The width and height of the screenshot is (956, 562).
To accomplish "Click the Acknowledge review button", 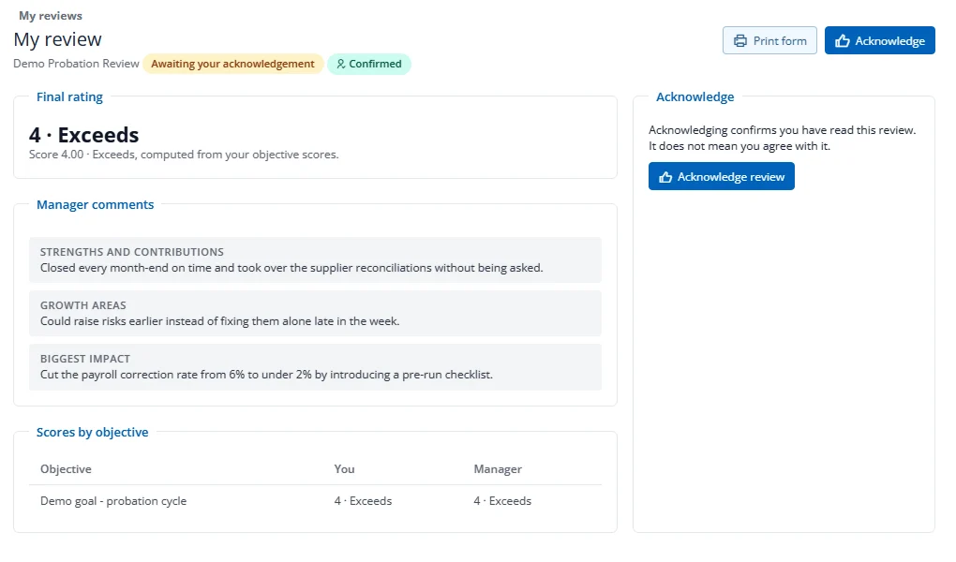I will [722, 176].
